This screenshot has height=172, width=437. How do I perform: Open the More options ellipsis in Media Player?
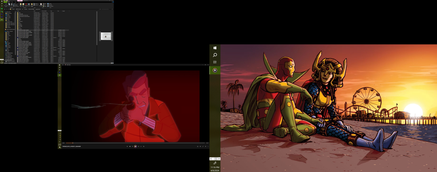(x=208, y=146)
